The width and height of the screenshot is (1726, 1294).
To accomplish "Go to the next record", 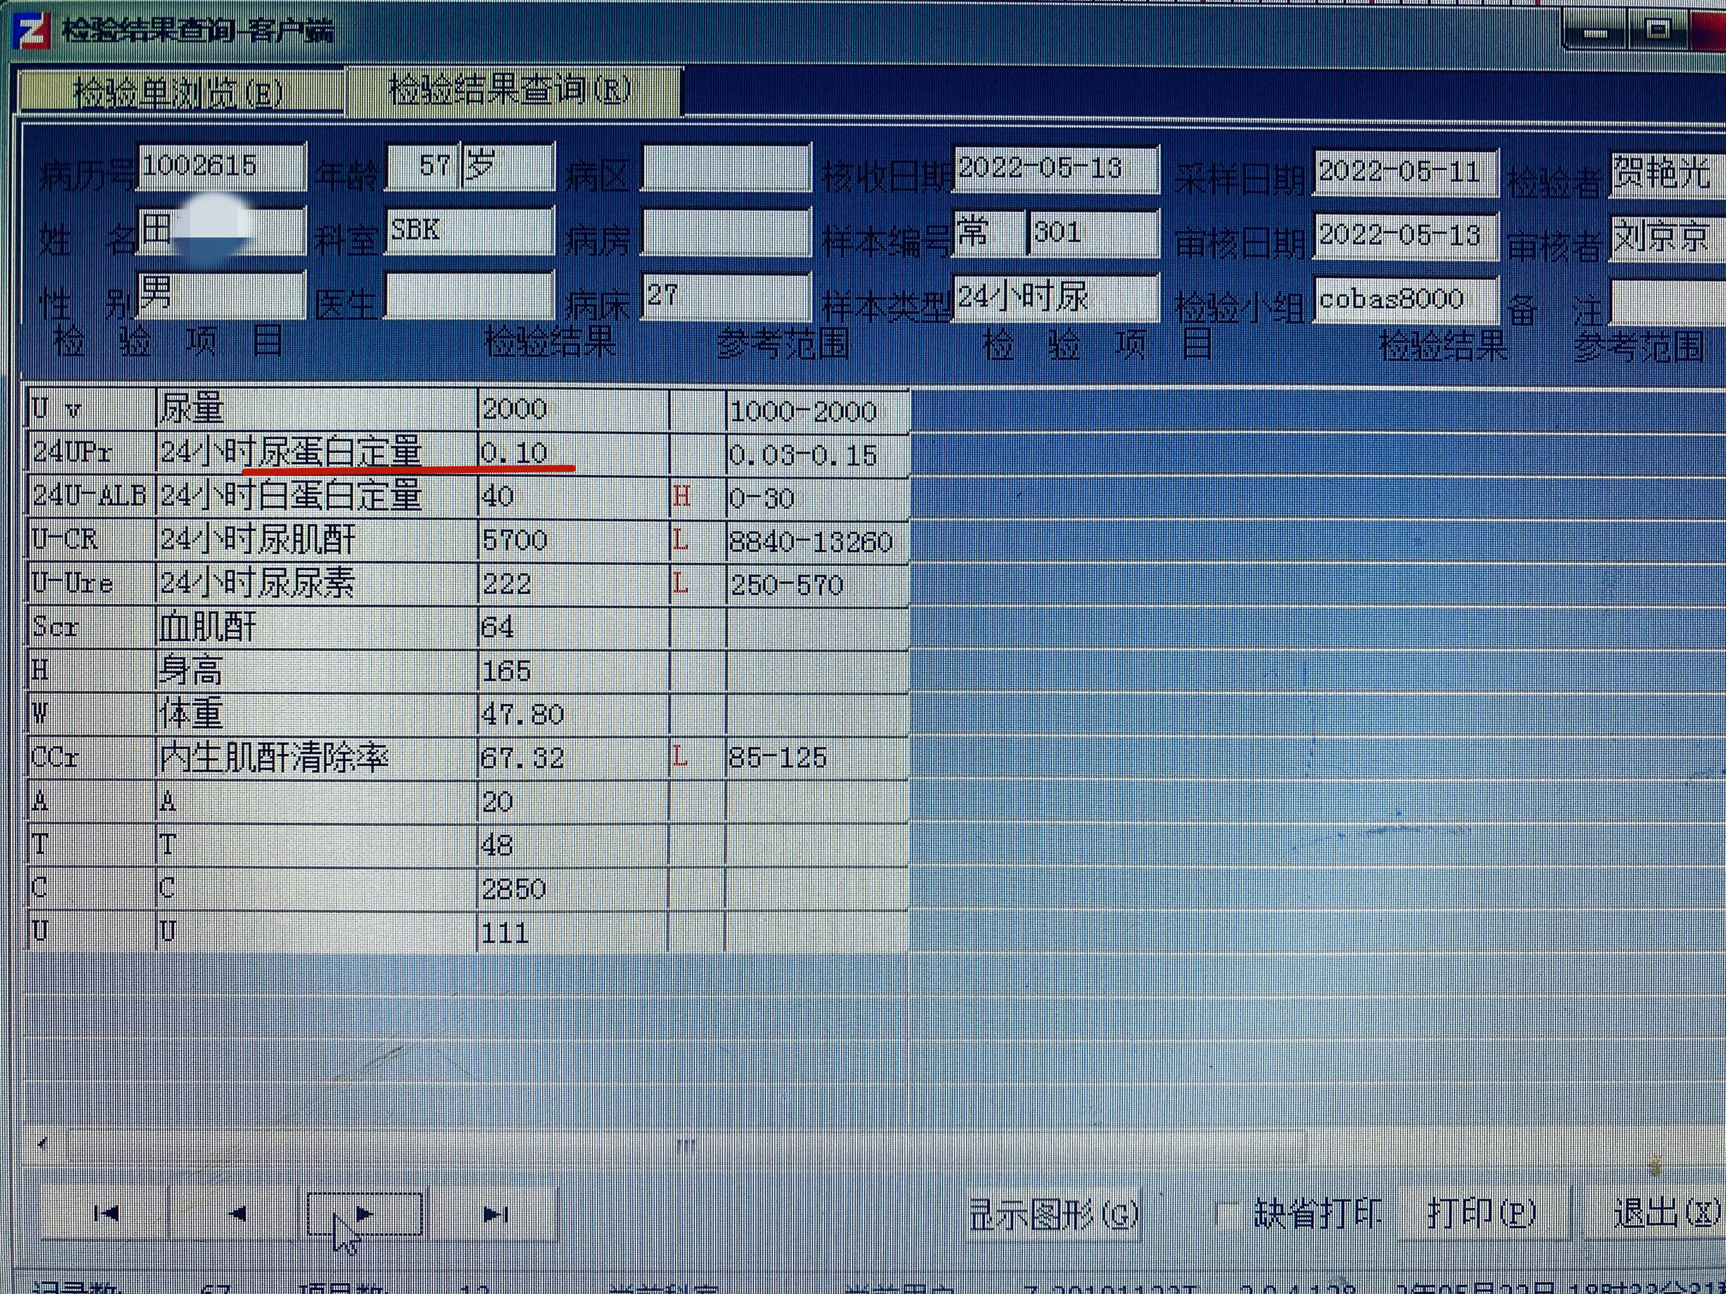I will pyautogui.click(x=364, y=1214).
